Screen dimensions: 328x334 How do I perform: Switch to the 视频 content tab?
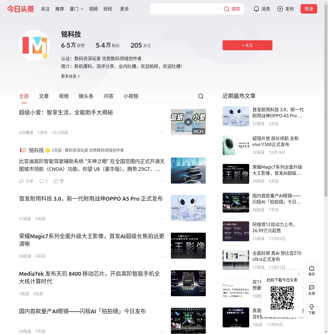coord(64,96)
